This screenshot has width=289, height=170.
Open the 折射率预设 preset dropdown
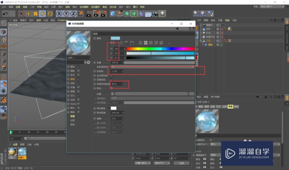pos(153,67)
